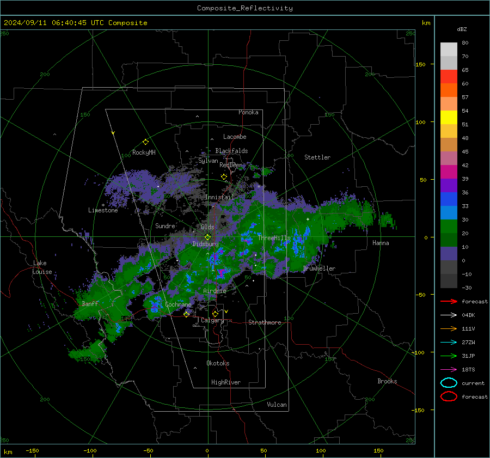
Task: Click the yellow diamond marker below RedDeer
Action: [224, 177]
